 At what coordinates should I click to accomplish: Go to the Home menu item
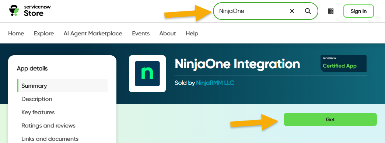click(x=16, y=34)
